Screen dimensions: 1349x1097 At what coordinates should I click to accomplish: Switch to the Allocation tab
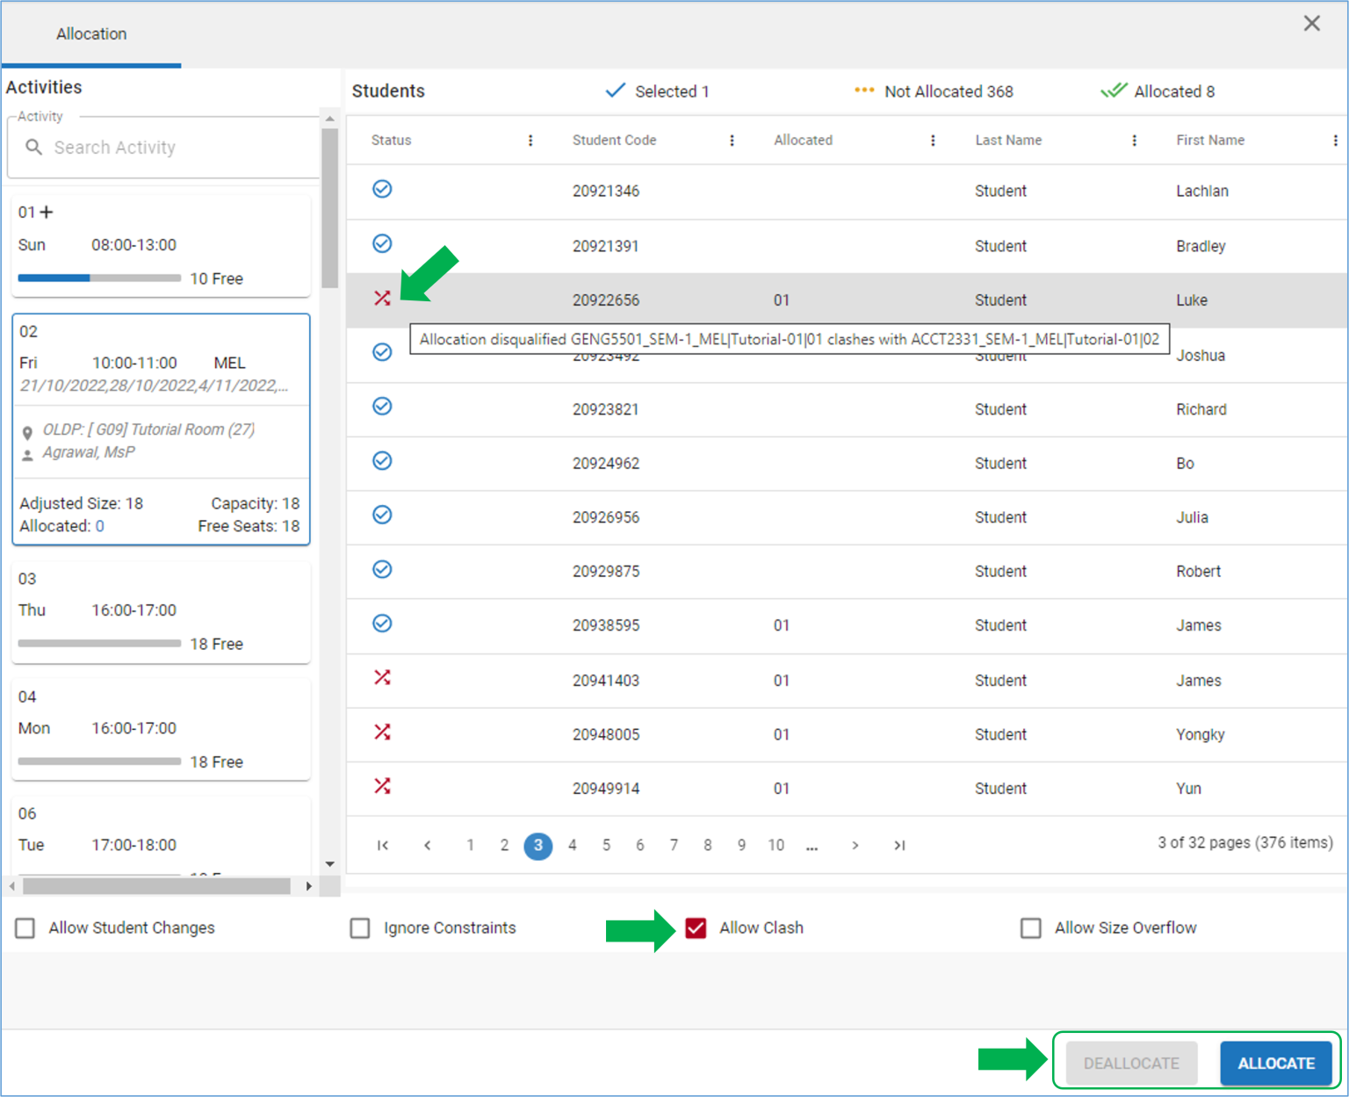click(x=91, y=34)
